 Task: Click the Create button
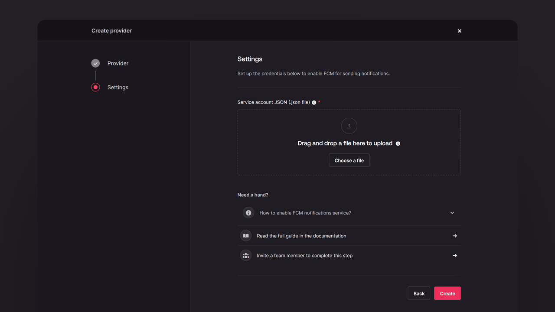[x=447, y=293]
